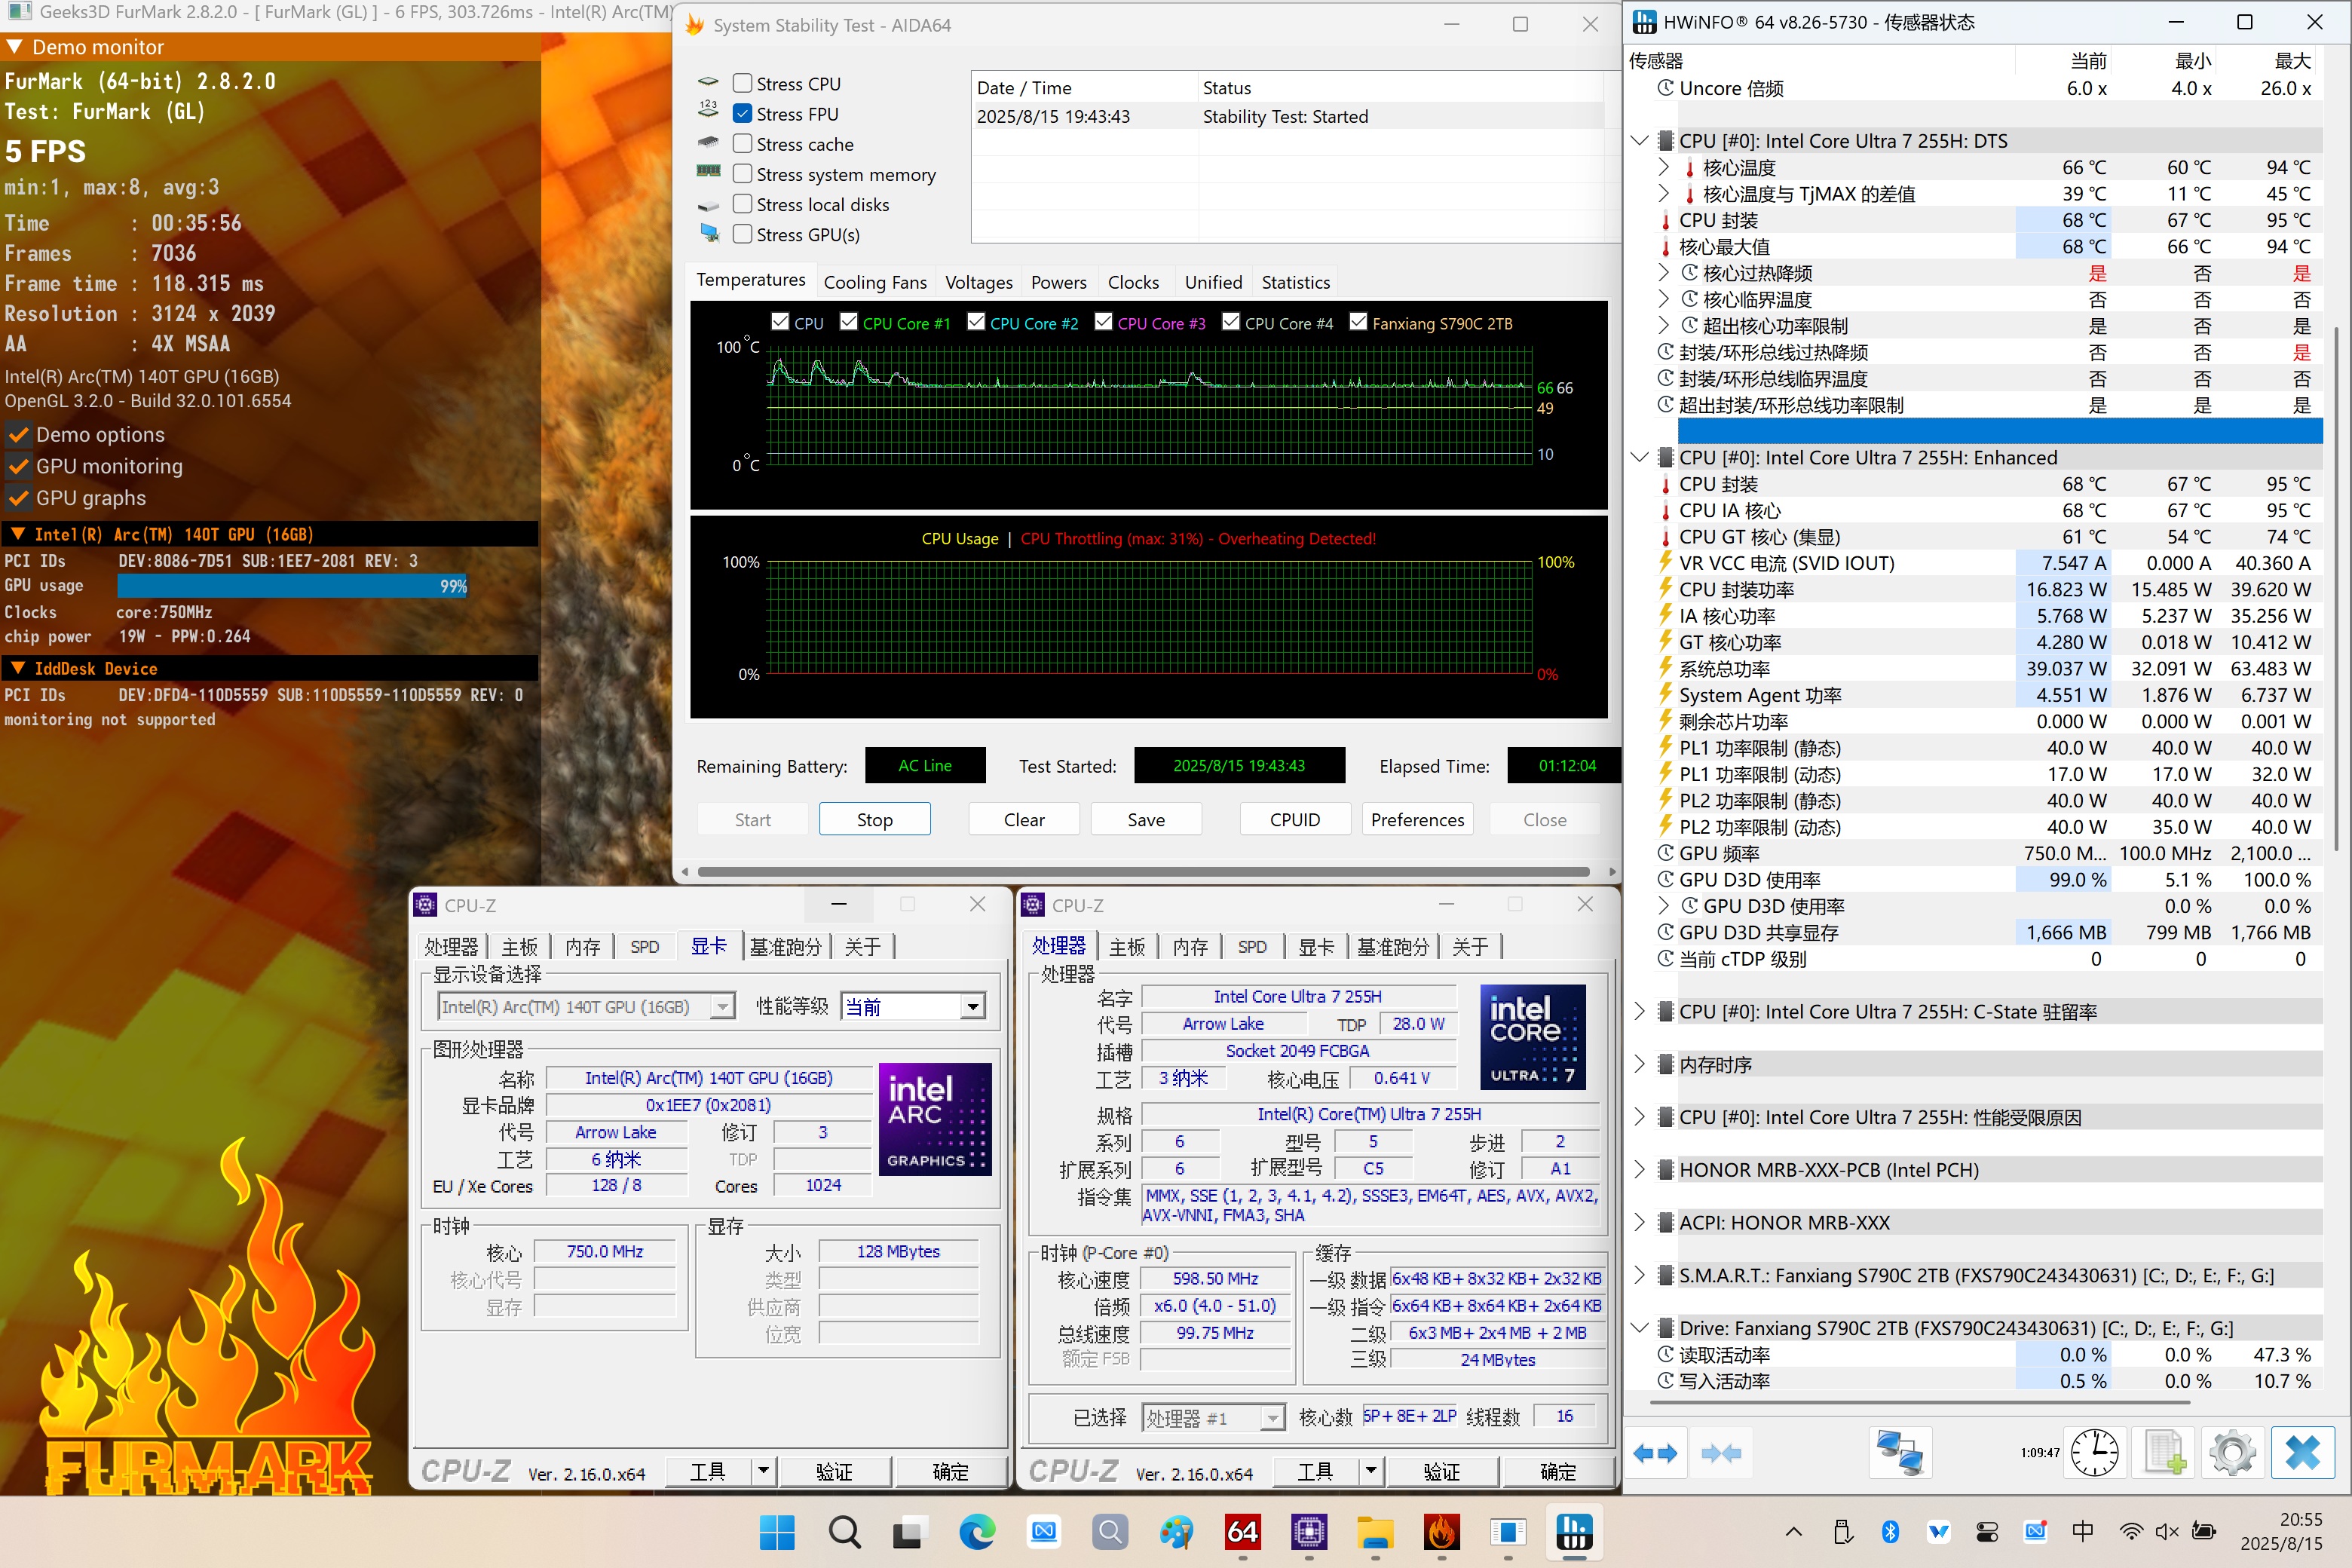Toggle FurMark GPU monitoring checkbox
This screenshot has width=2352, height=1568.
tap(18, 467)
